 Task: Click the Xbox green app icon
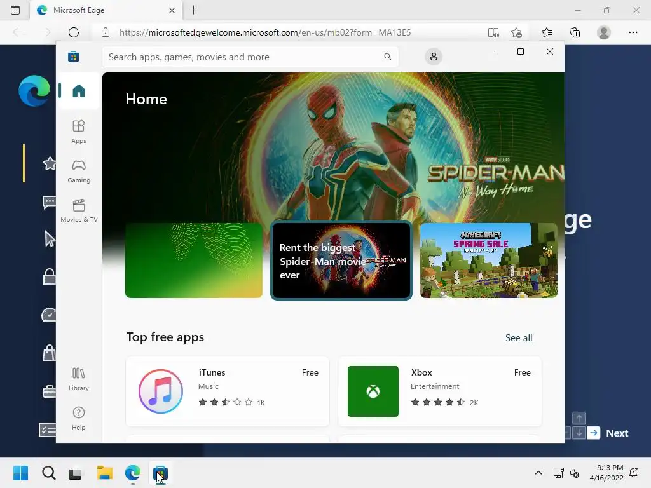[373, 391]
